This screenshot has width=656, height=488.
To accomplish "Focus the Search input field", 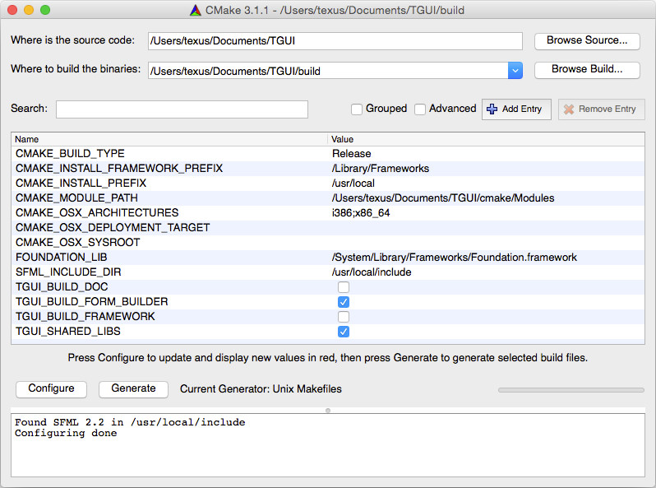I will [x=182, y=109].
